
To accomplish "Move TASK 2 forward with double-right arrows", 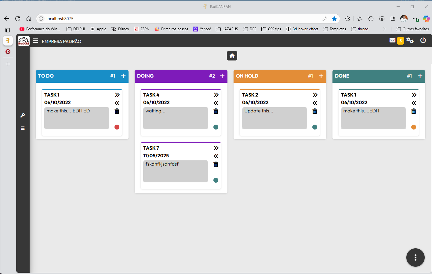I will 315,95.
